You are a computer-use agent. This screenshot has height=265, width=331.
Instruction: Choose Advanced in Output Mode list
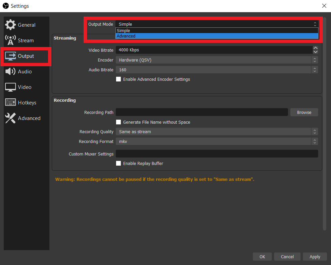(x=217, y=36)
